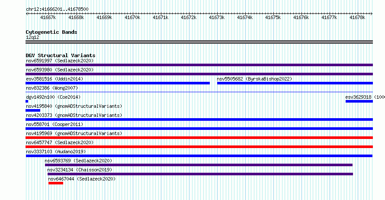Select the blue nsv5505682 variant bar
The image size is (385, 200).
(295, 83)
